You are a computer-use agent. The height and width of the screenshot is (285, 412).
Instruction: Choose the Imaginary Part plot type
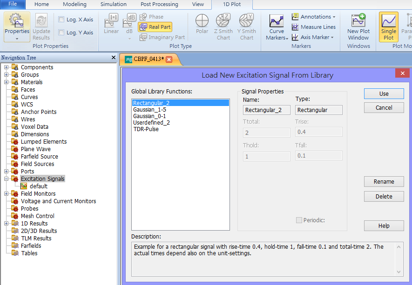coord(162,37)
